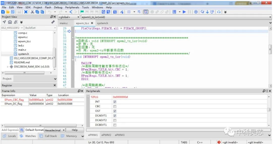Image resolution: width=273 pixels, height=144 pixels.
Task: Click the Navigate Back arrow icon
Action: (x=71, y=12)
